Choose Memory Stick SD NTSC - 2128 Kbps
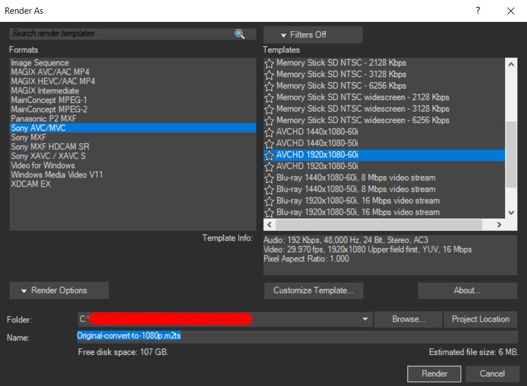The height and width of the screenshot is (386, 527). [x=384, y=63]
